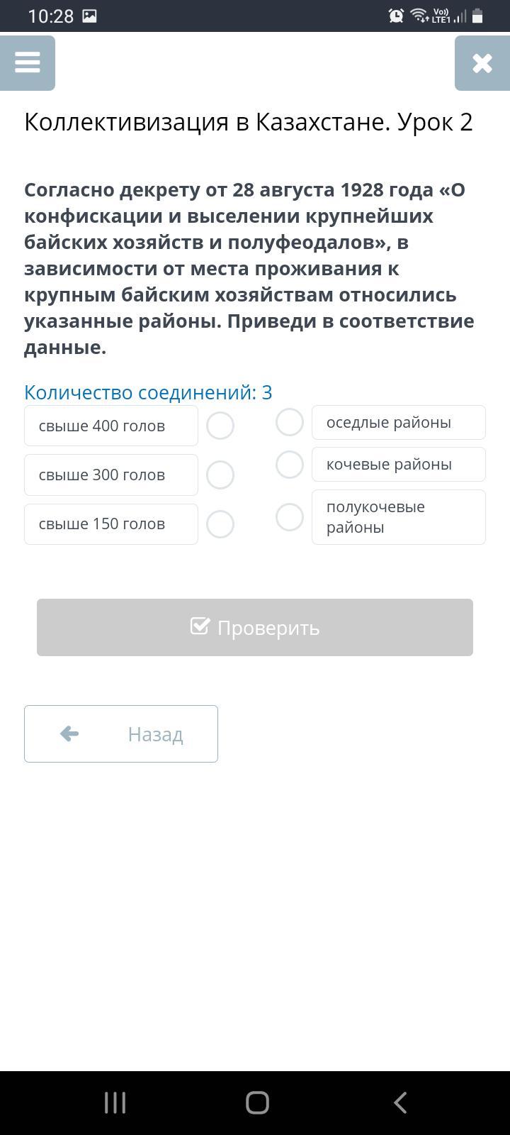The width and height of the screenshot is (510, 1135).
Task: Tap Android back navigation arrow
Action: pyautogui.click(x=399, y=1102)
